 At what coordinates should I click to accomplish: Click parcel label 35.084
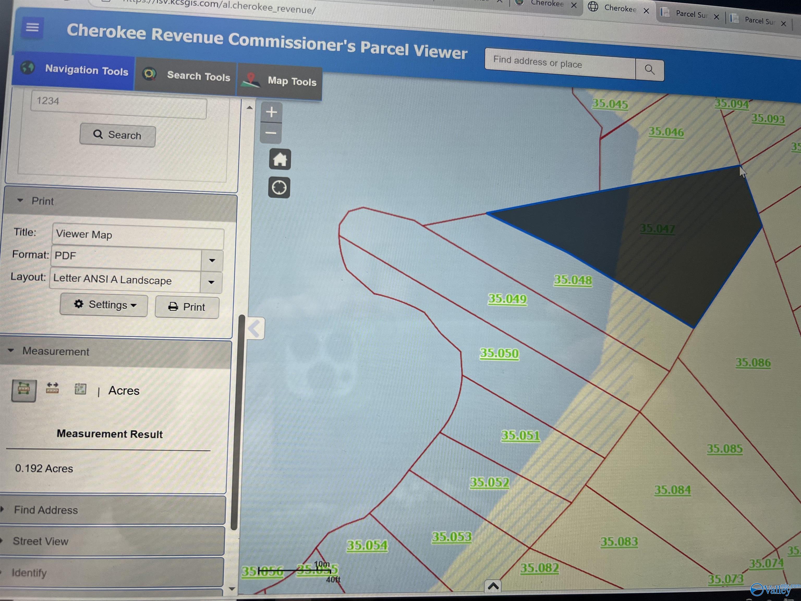click(672, 490)
